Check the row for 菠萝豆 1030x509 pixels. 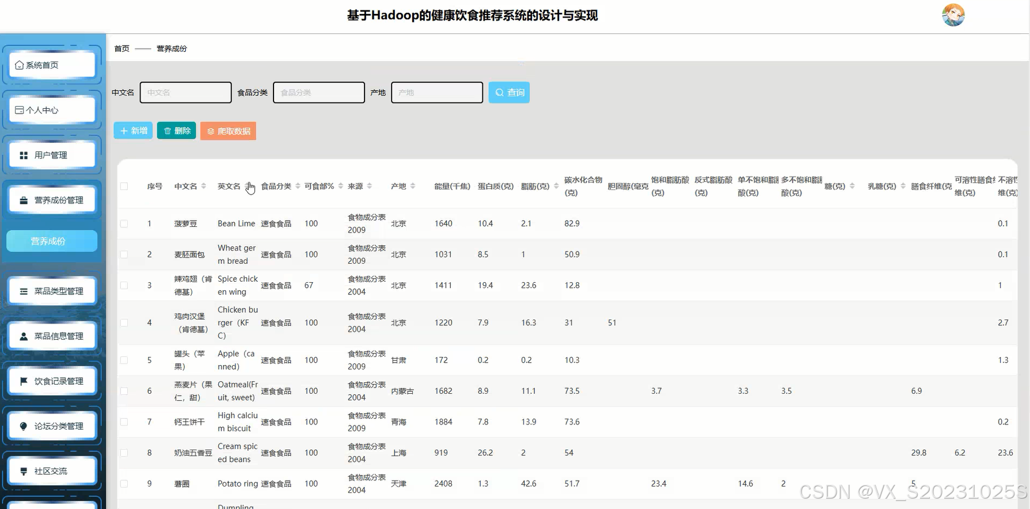pyautogui.click(x=124, y=223)
